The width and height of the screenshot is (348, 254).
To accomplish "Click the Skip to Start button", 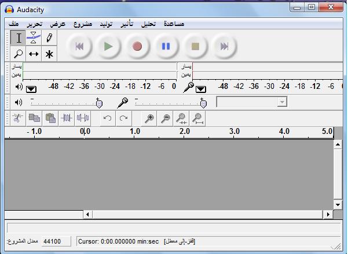I will [79, 46].
